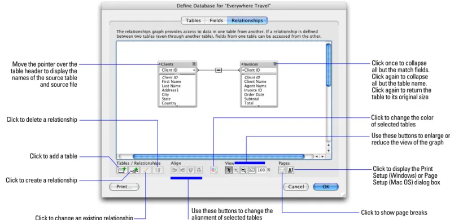The height and width of the screenshot is (220, 450).
Task: Toggle the show page breaks icon
Action: (x=282, y=170)
